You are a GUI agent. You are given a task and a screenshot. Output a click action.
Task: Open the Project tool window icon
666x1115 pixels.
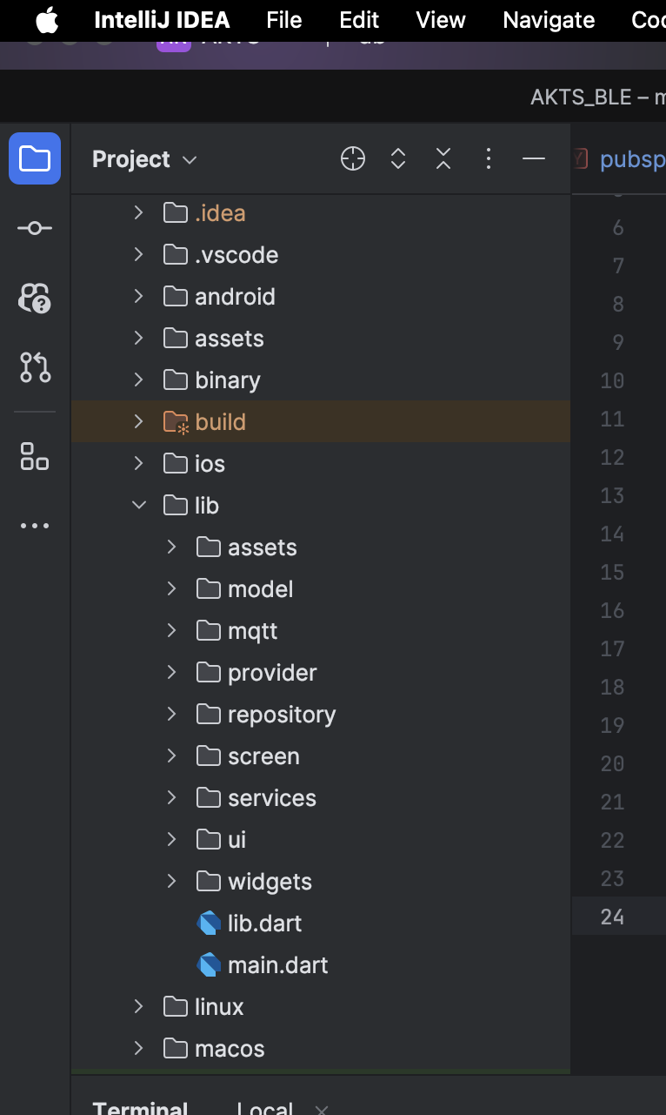point(35,158)
